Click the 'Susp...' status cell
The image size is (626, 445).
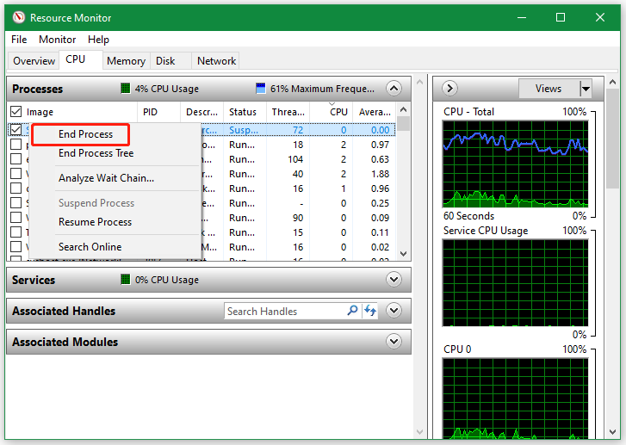point(244,130)
